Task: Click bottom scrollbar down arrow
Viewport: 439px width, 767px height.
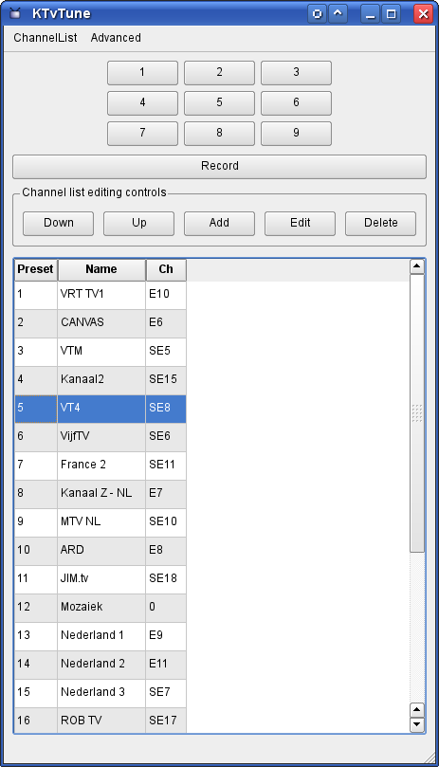Action: 417,724
